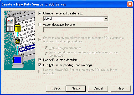
Task: Click the Attach database filename text field
Action: [76, 30]
